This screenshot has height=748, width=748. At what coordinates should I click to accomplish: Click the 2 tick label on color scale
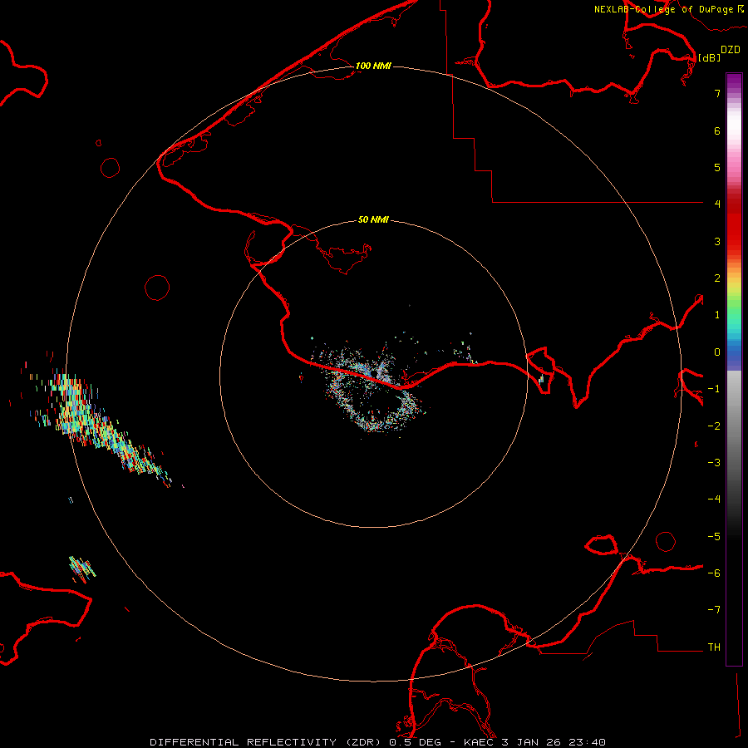pos(717,278)
